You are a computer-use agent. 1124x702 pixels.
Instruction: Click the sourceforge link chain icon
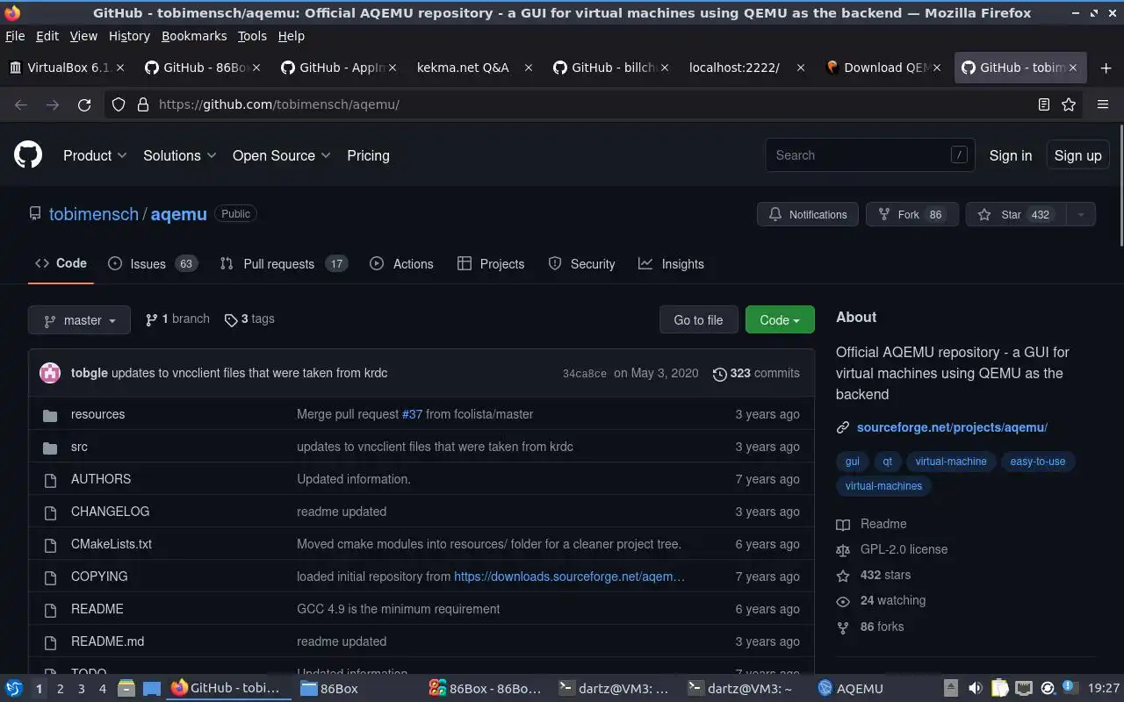point(843,427)
